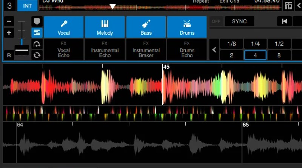Click the circular arrows loop icon

coord(37,55)
